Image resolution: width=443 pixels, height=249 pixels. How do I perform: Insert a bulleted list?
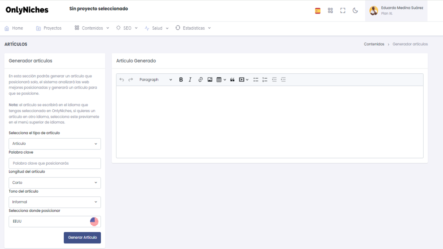[256, 80]
